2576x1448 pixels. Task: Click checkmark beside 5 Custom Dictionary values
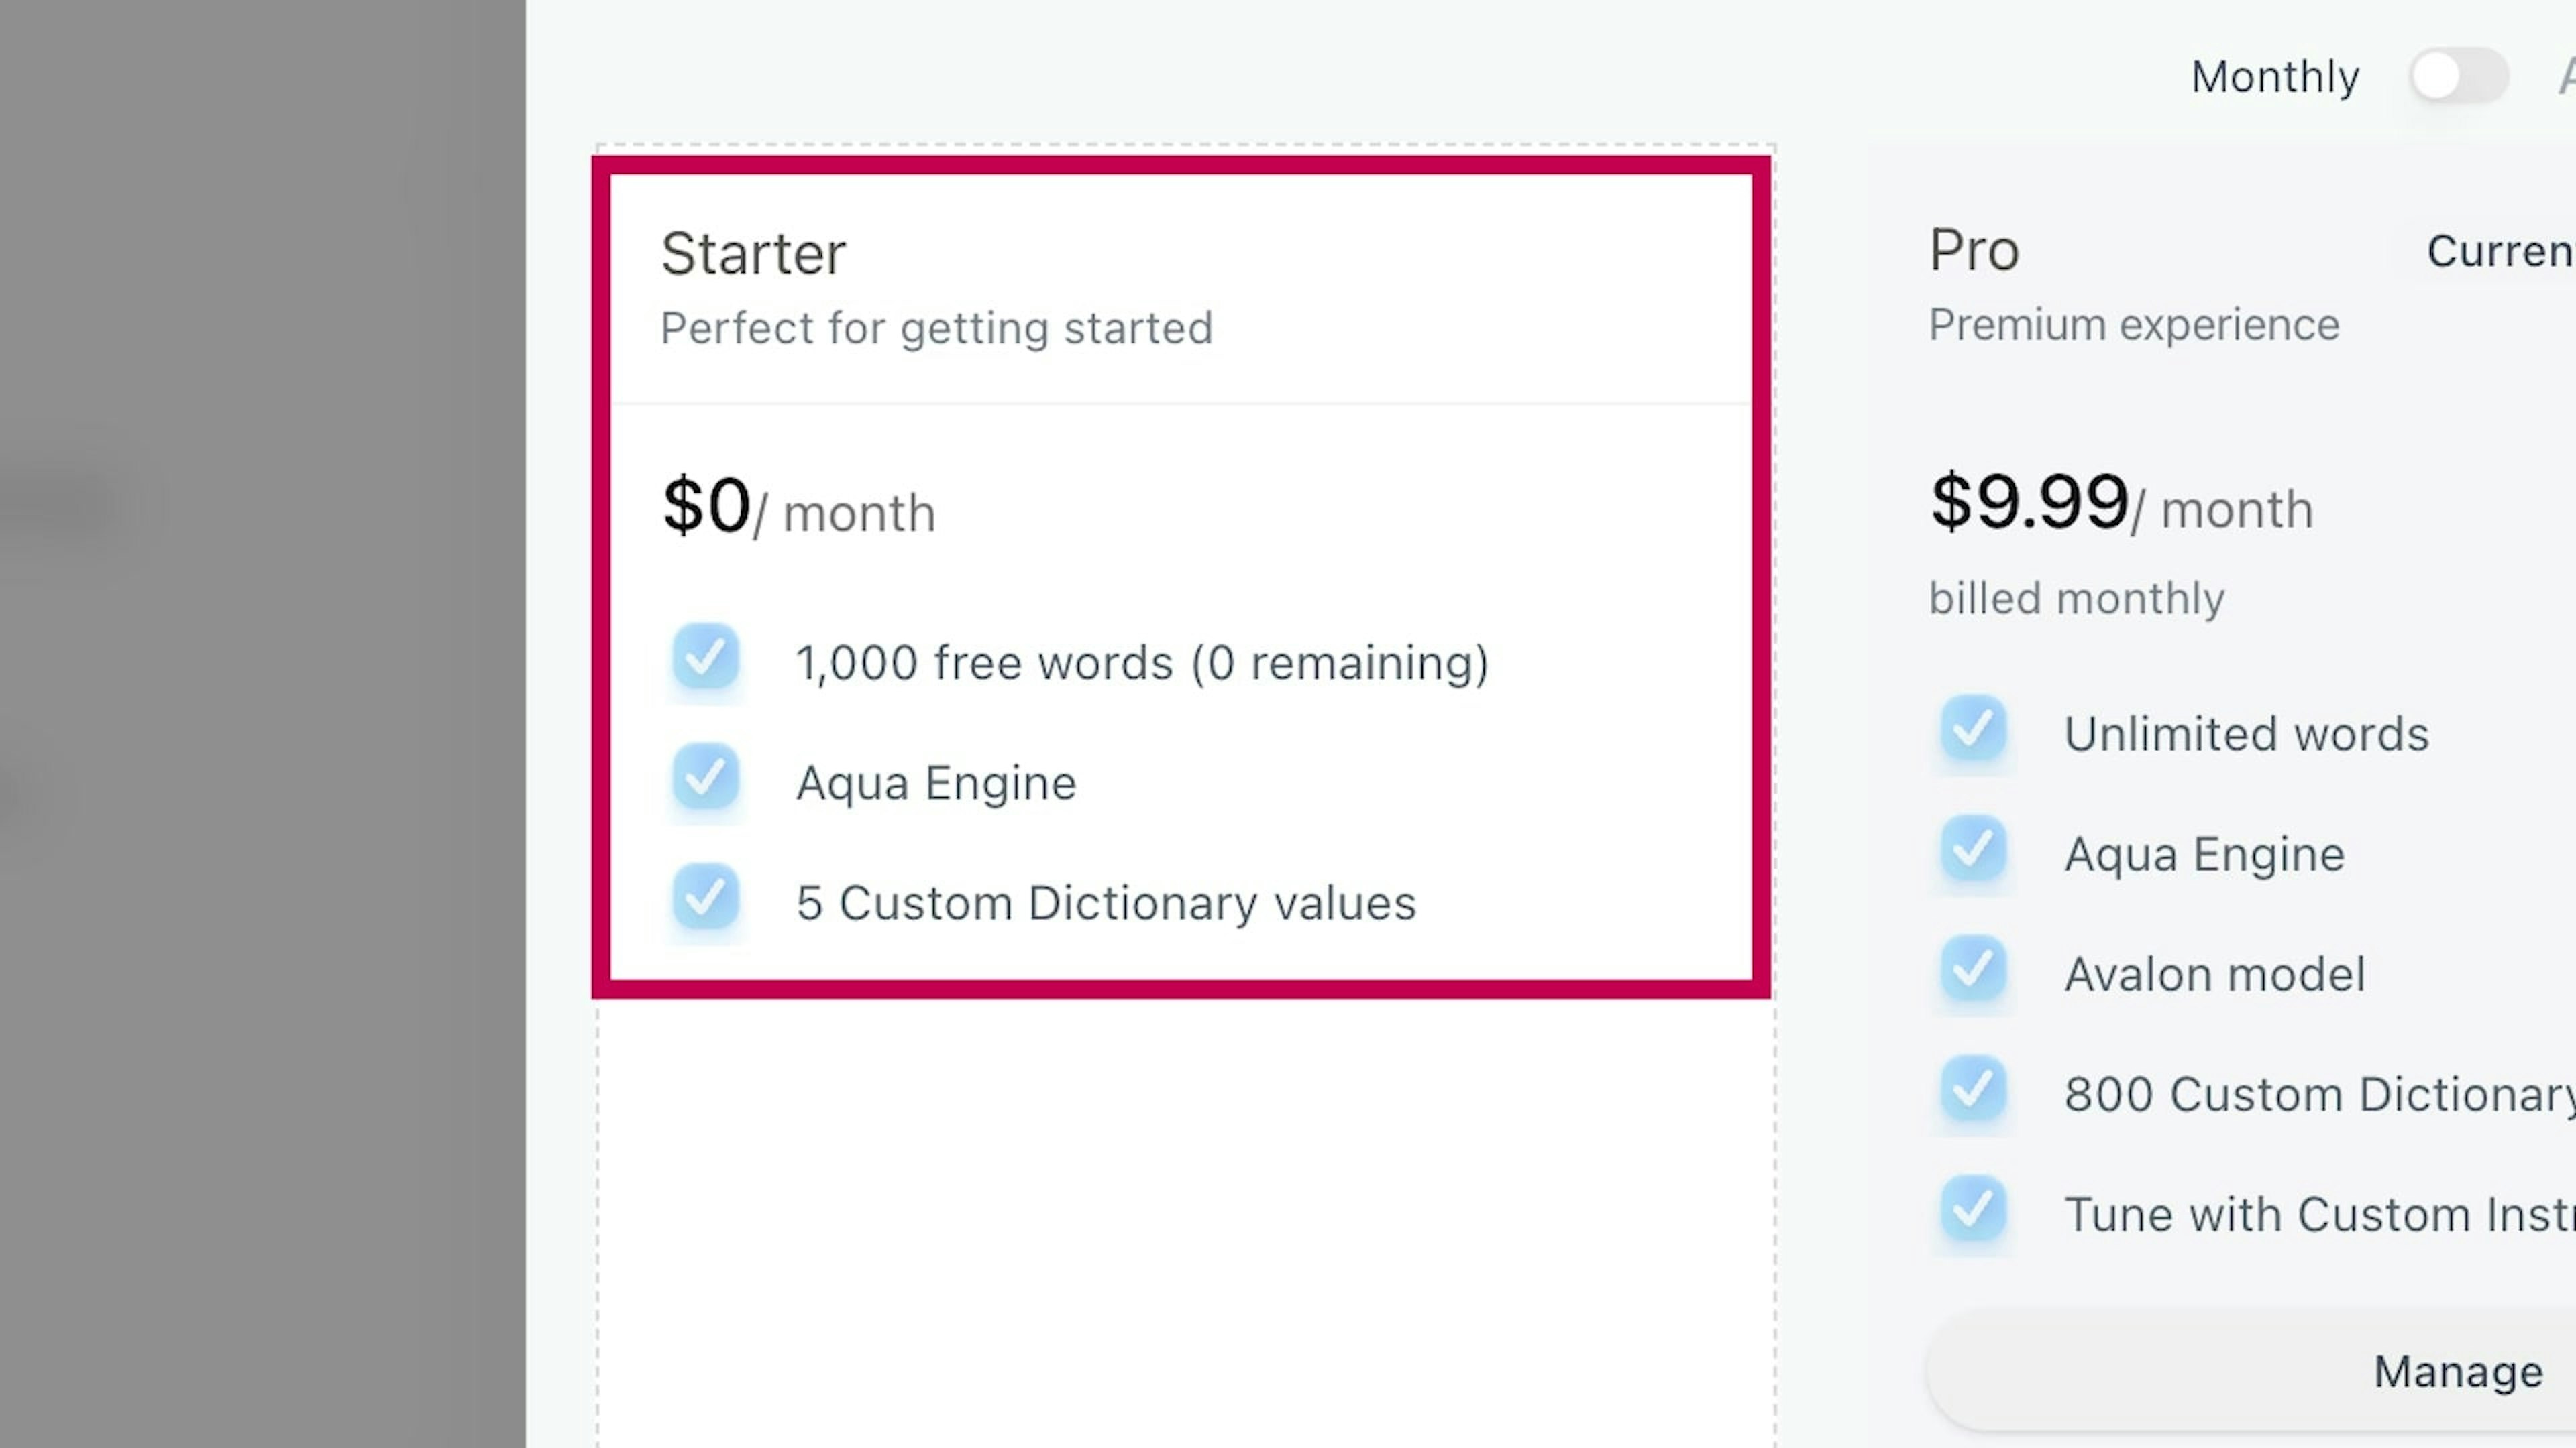[x=705, y=898]
